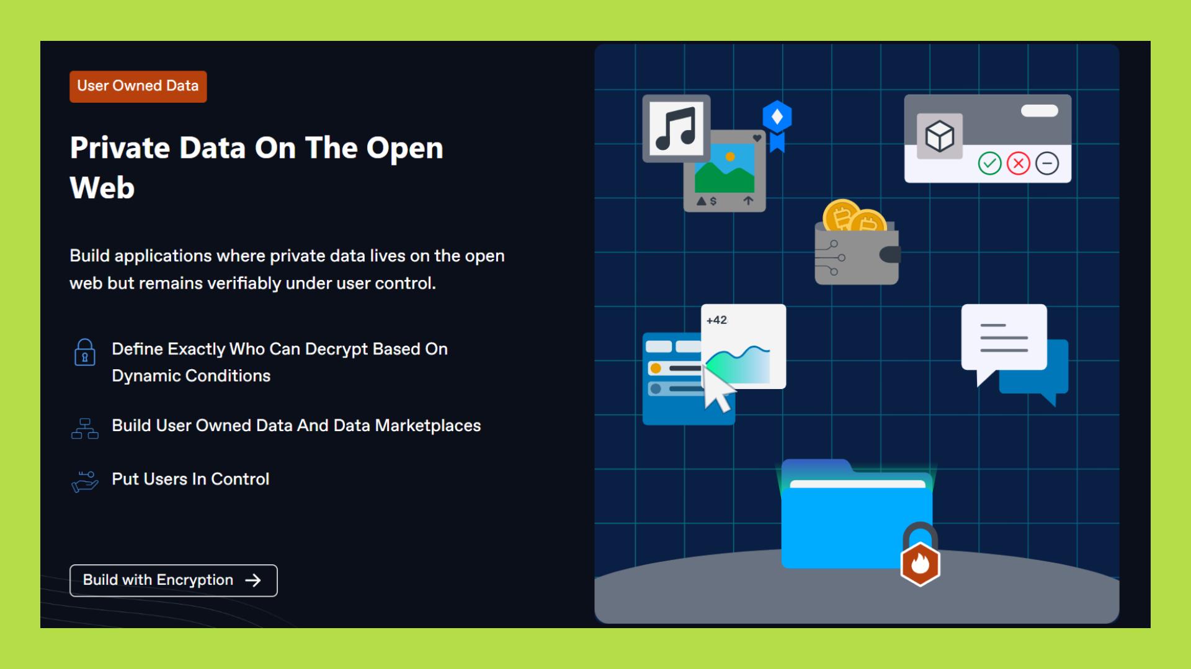Viewport: 1191px width, 669px height.
Task: Click the music note icon
Action: [x=676, y=129]
